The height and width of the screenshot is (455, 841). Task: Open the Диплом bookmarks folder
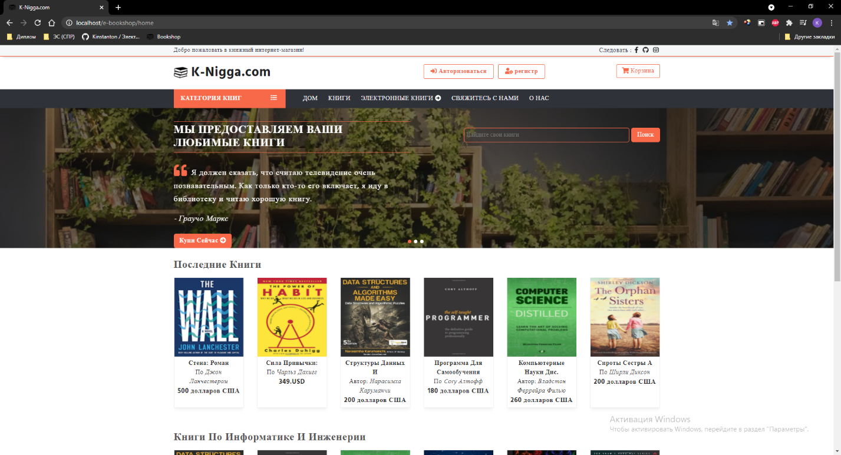21,36
